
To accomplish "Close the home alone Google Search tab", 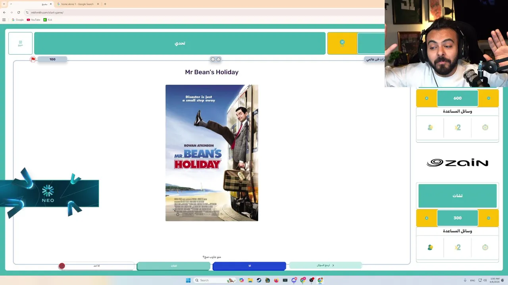I will tap(98, 4).
